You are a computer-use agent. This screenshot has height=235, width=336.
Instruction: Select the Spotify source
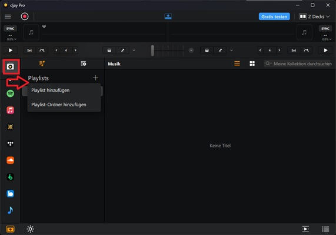(10, 93)
